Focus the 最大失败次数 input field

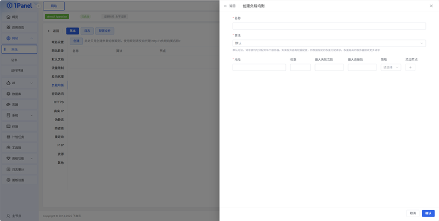(329, 67)
